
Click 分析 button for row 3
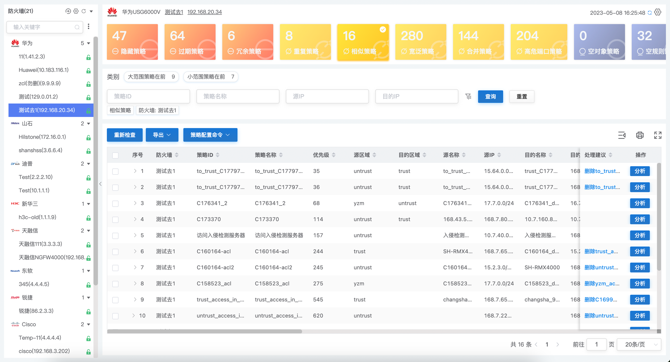640,203
